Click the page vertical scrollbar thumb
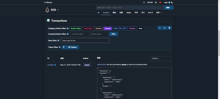This screenshot has height=99, width=220. 219,43
